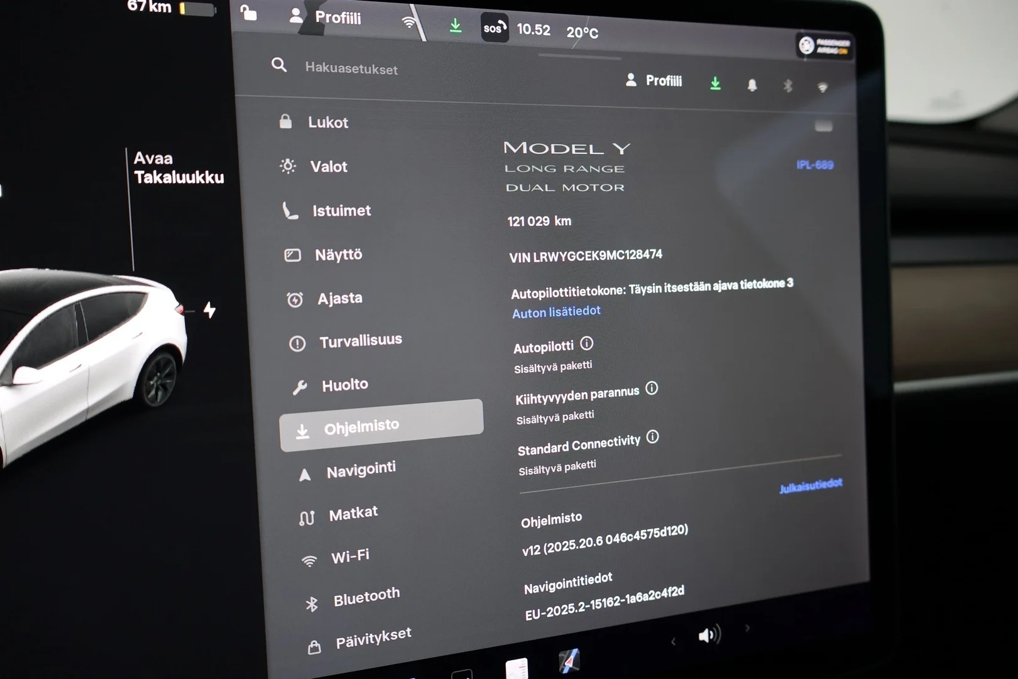The width and height of the screenshot is (1018, 679).
Task: Open the Auton lisätiedot link
Action: (556, 312)
